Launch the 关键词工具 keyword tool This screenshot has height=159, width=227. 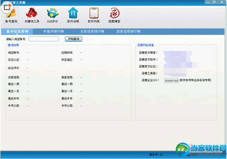pos(32,15)
